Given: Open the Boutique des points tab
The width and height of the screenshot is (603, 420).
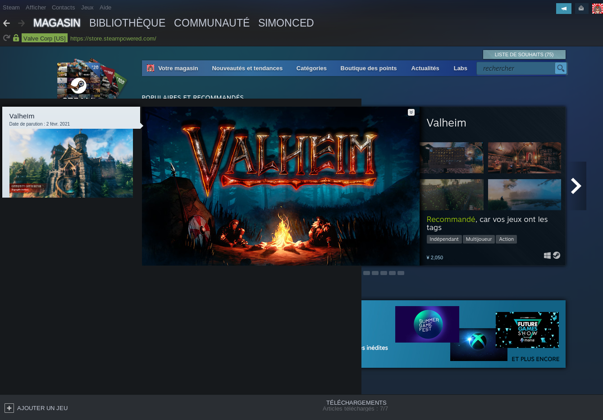Looking at the screenshot, I should point(369,68).
